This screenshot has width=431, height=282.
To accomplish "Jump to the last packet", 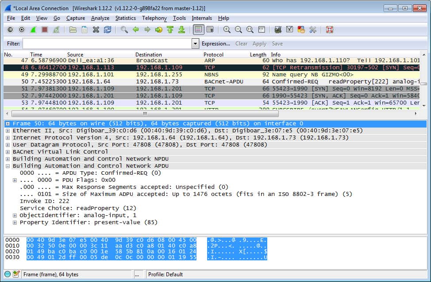I will pyautogui.click(x=182, y=30).
